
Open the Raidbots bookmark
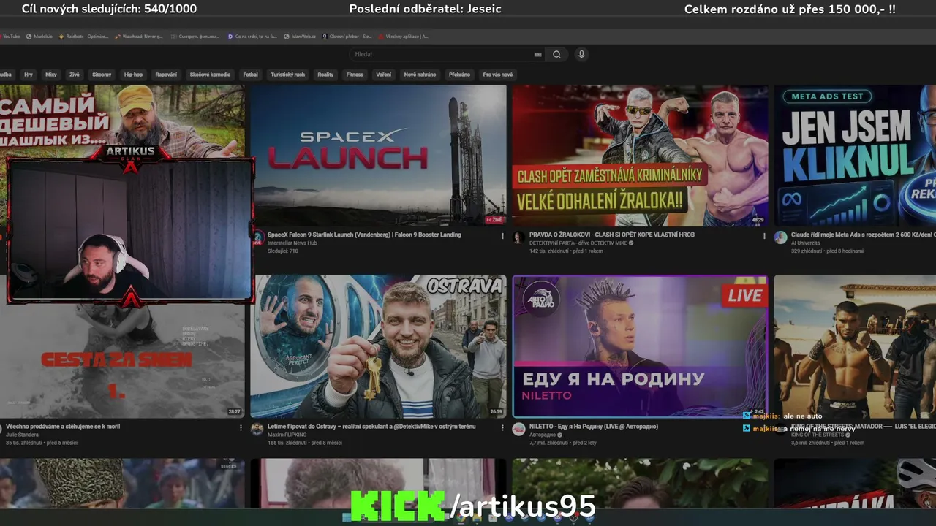(x=83, y=36)
